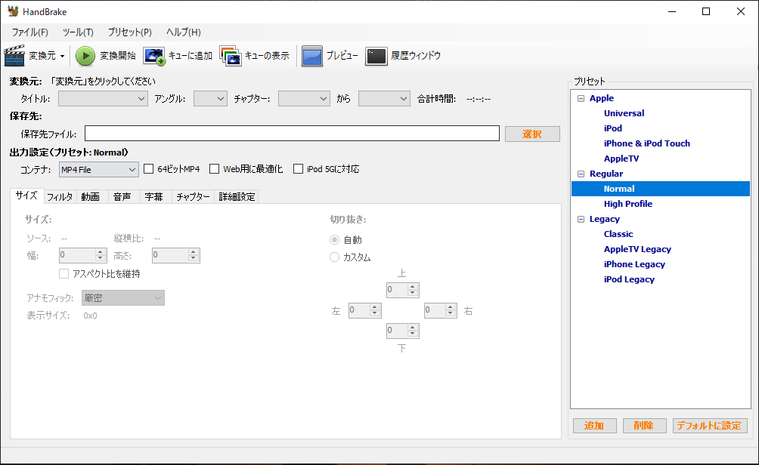Select the iPod Legacy preset
This screenshot has width=759, height=465.
coord(629,279)
